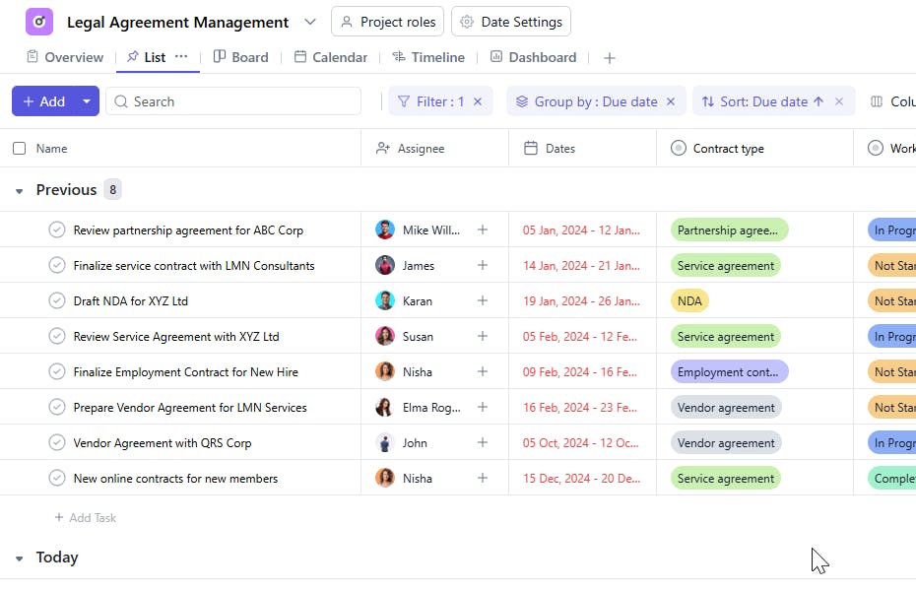The image size is (916, 591).
Task: Collapse the Previous group
Action: coord(19,191)
